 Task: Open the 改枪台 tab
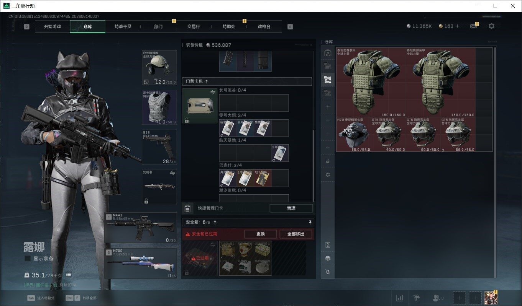pyautogui.click(x=264, y=27)
